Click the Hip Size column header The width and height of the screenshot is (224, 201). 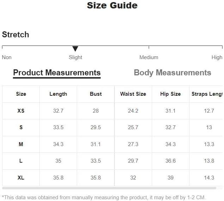pos(170,94)
